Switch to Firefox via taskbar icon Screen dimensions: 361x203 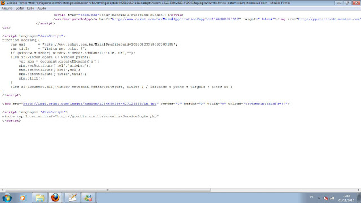click(55, 198)
